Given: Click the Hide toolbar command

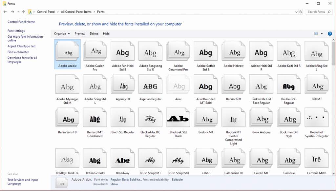Looking at the screenshot, I should [x=106, y=33].
